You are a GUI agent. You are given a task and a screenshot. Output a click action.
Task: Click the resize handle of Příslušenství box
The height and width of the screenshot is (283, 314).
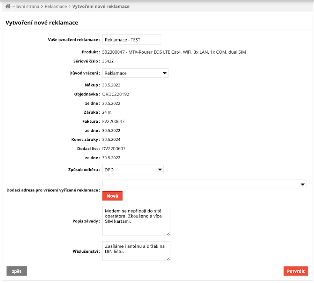click(x=168, y=259)
